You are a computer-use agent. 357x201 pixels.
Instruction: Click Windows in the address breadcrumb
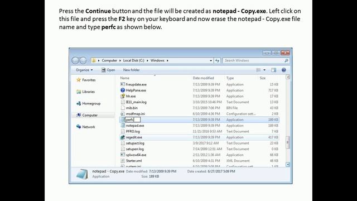tap(157, 60)
